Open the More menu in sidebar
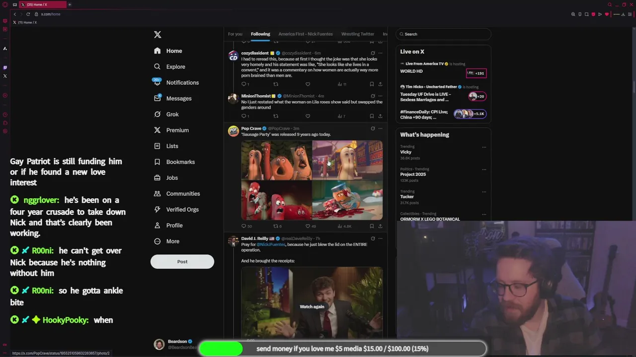The width and height of the screenshot is (636, 357). coord(166,241)
